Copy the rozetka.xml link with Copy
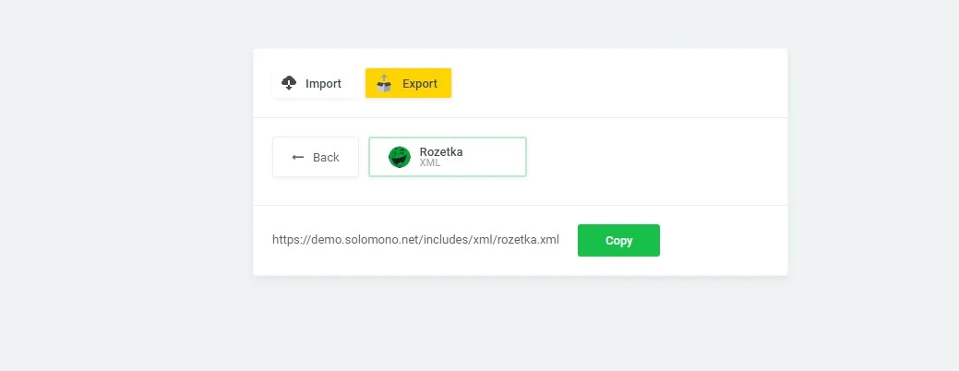959x371 pixels. pos(618,240)
